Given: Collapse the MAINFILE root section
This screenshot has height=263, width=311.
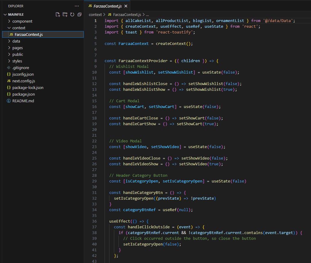Looking at the screenshot, I should 16,14.
